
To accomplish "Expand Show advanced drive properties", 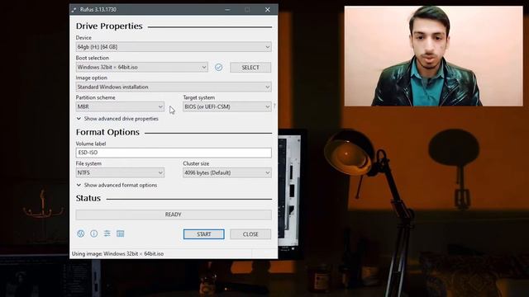I will tap(117, 119).
